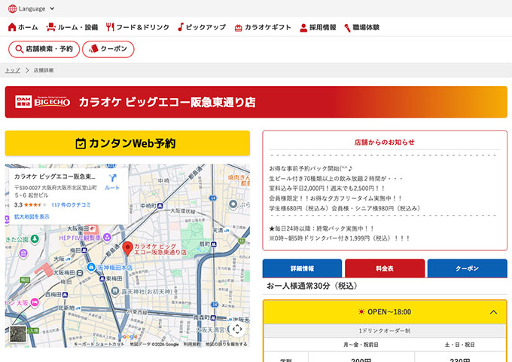The height and width of the screenshot is (362, 512).
Task: Click the map camera controls crosshair button
Action: 237,329
